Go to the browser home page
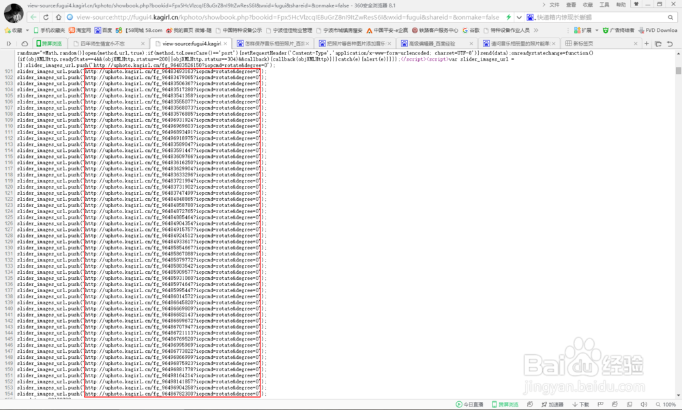Image resolution: width=682 pixels, height=410 pixels. (58, 18)
